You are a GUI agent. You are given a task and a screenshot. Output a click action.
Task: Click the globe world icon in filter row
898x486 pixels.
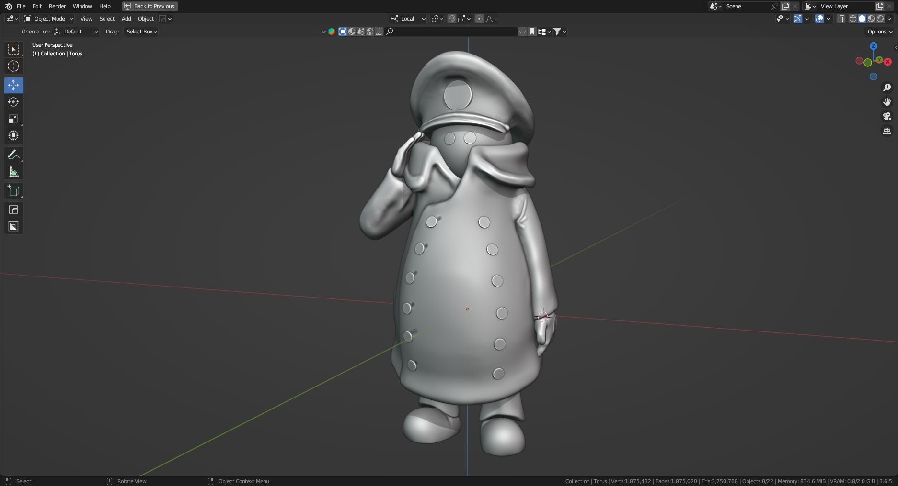pos(370,32)
